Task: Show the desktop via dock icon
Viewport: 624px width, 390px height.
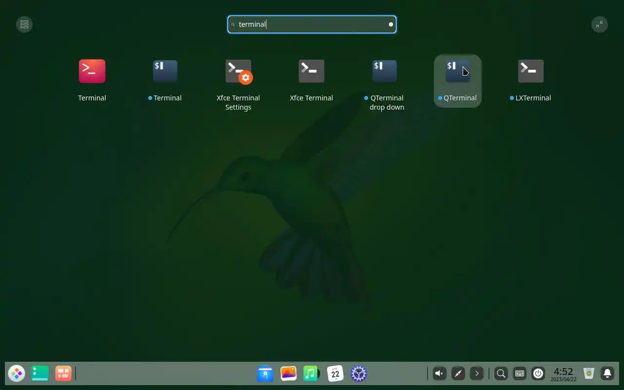Action: click(40, 374)
